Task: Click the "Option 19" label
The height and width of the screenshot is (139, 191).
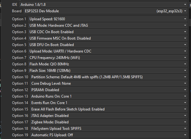Action: click(20, 135)
